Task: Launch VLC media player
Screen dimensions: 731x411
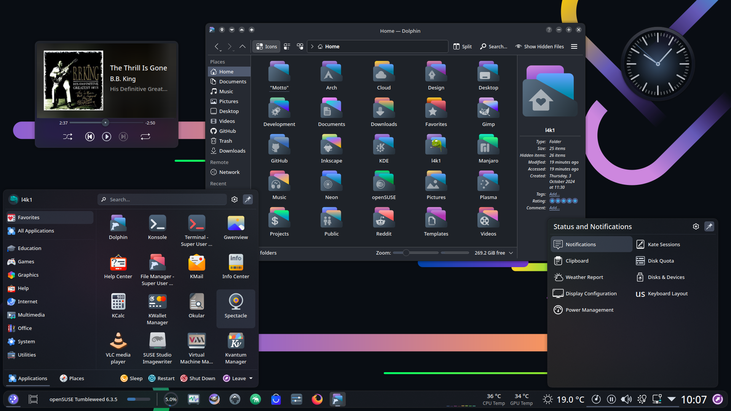Action: 118,348
